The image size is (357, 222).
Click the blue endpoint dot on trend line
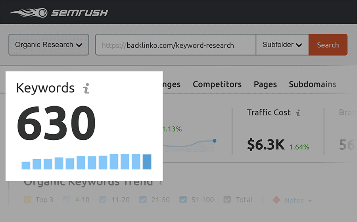tap(215, 141)
